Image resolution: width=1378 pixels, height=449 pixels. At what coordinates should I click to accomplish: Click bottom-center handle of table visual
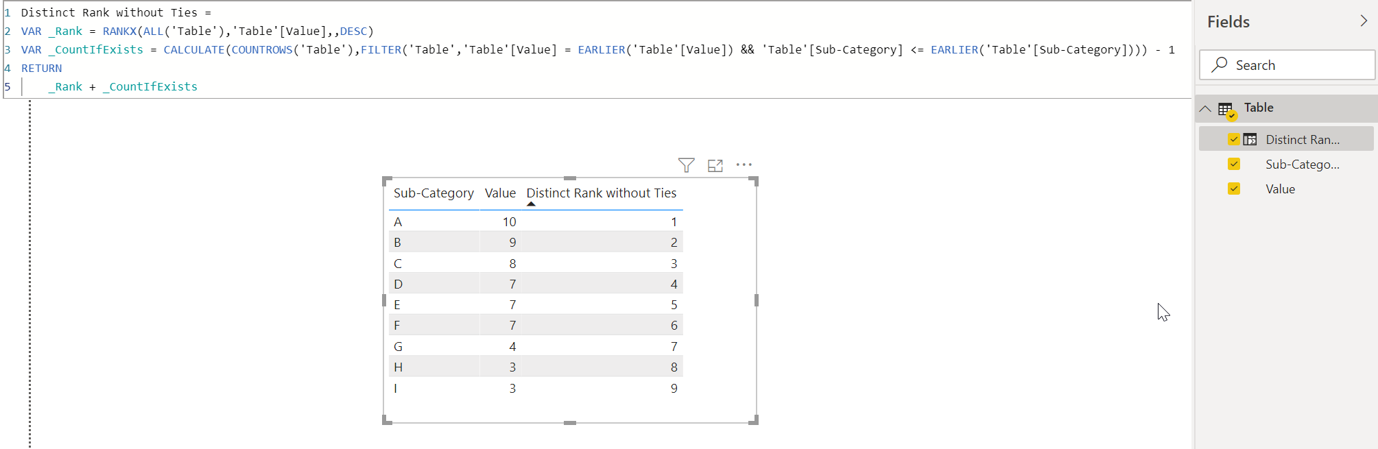(570, 423)
